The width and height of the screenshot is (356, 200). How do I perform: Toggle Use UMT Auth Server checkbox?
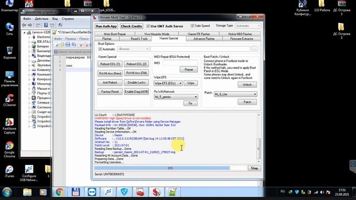149,26
